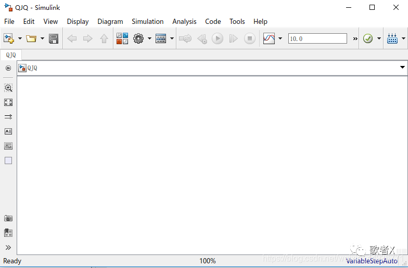Toggle Sample Time display arrows icon
Screen dimensions: 408x268
8,117
